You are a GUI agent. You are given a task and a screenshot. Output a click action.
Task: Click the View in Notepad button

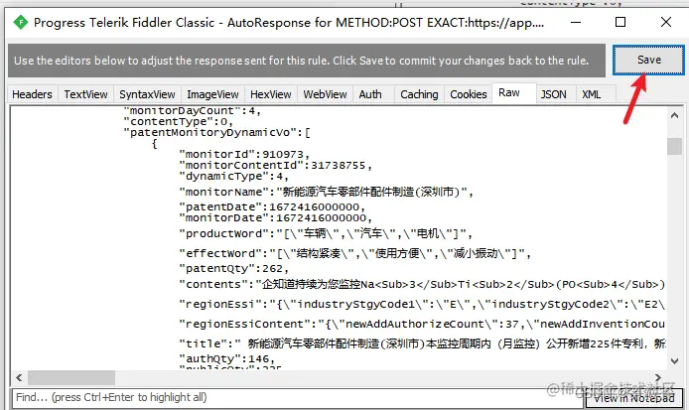click(x=634, y=398)
